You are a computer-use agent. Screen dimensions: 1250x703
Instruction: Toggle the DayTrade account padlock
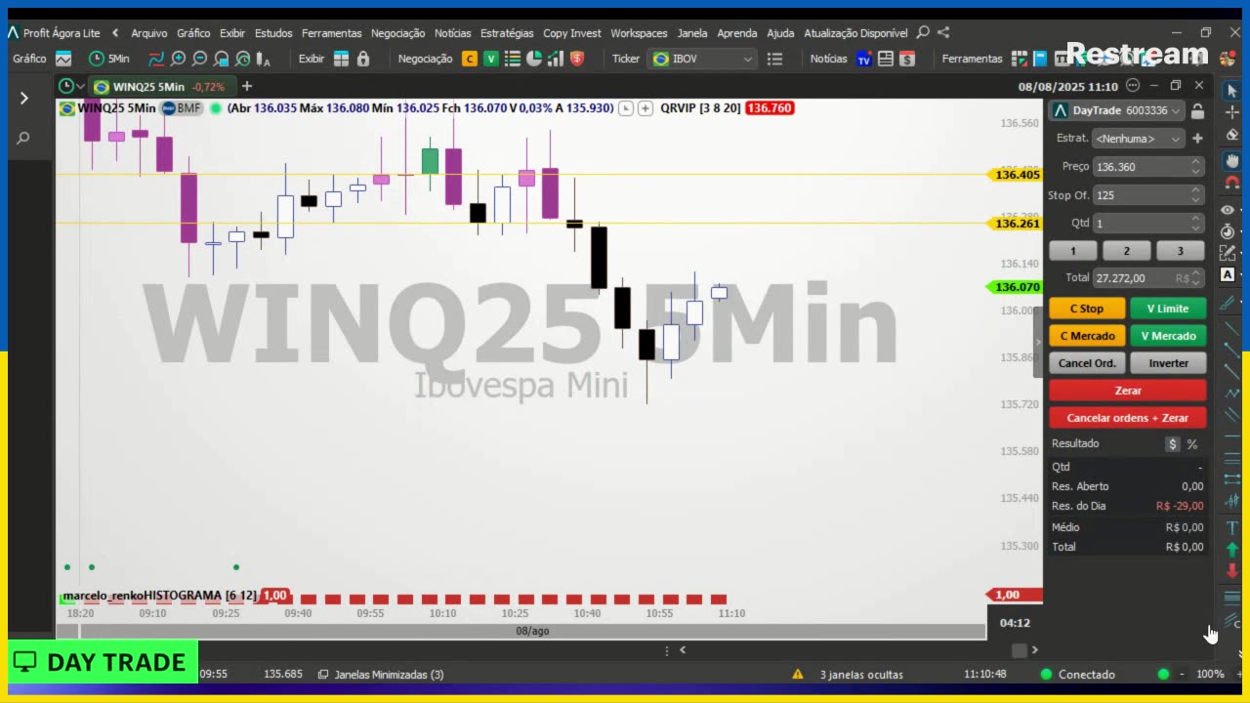pyautogui.click(x=1197, y=111)
